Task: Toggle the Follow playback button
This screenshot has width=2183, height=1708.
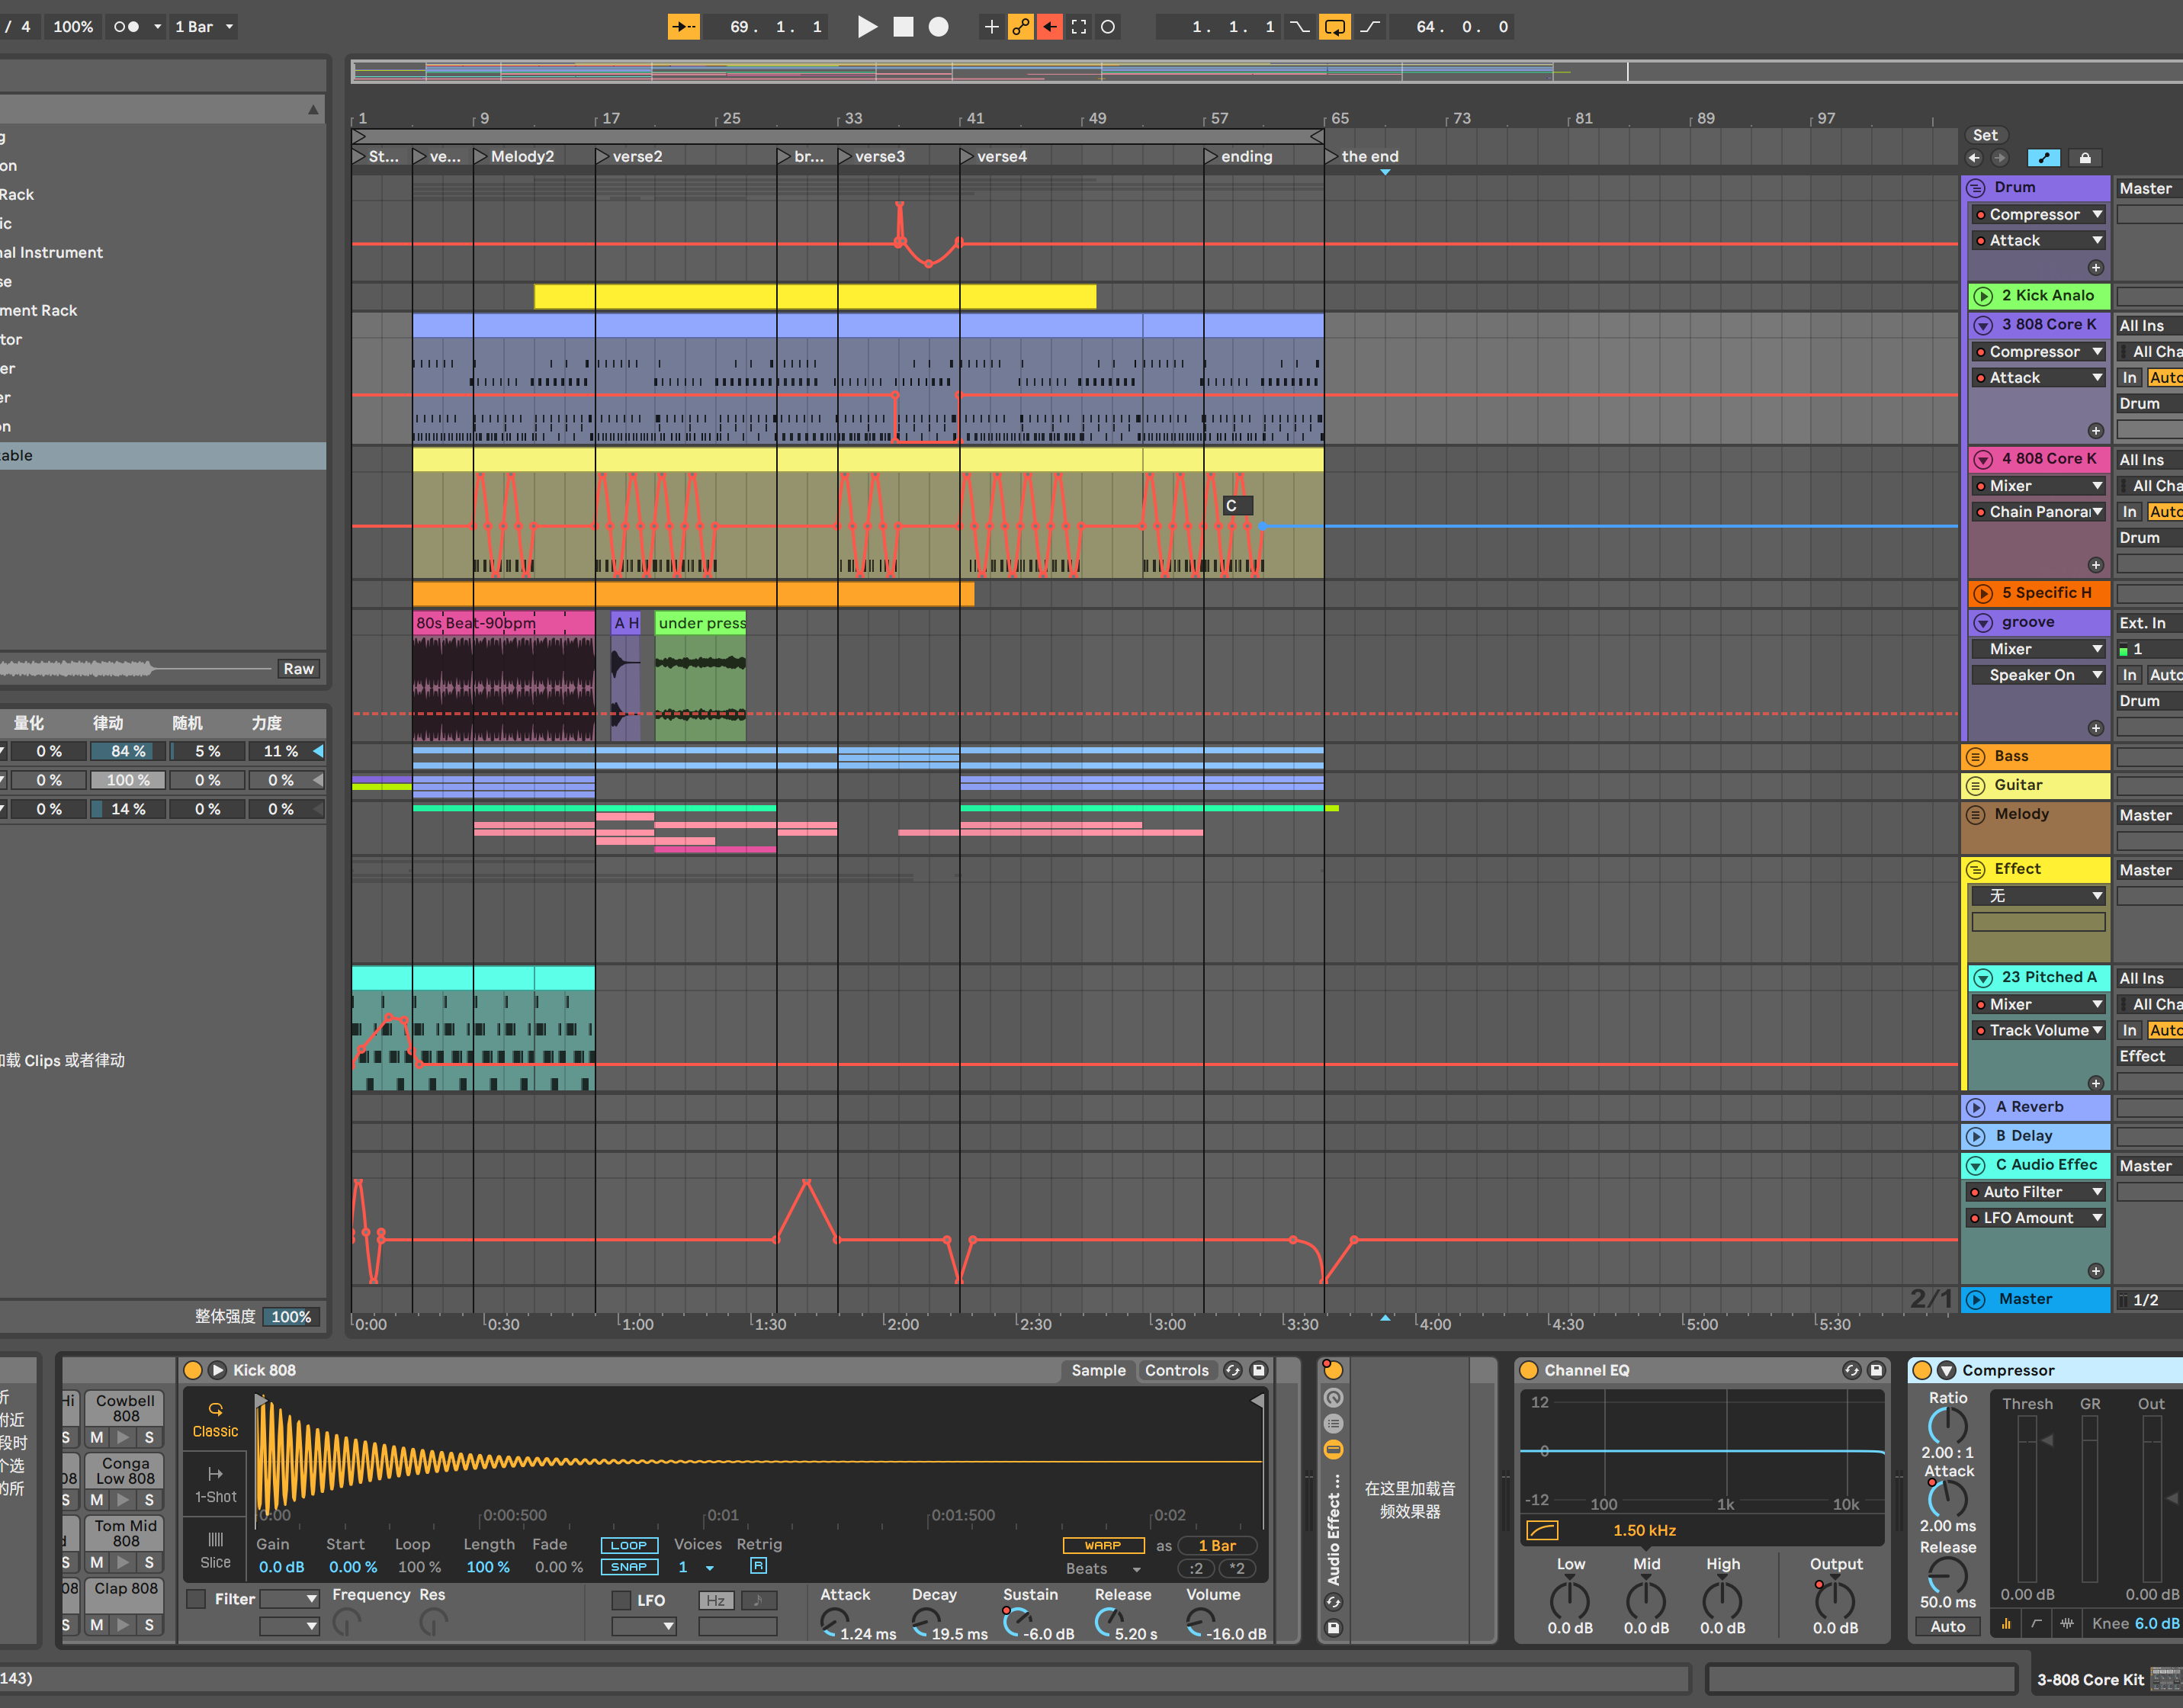Action: (684, 27)
